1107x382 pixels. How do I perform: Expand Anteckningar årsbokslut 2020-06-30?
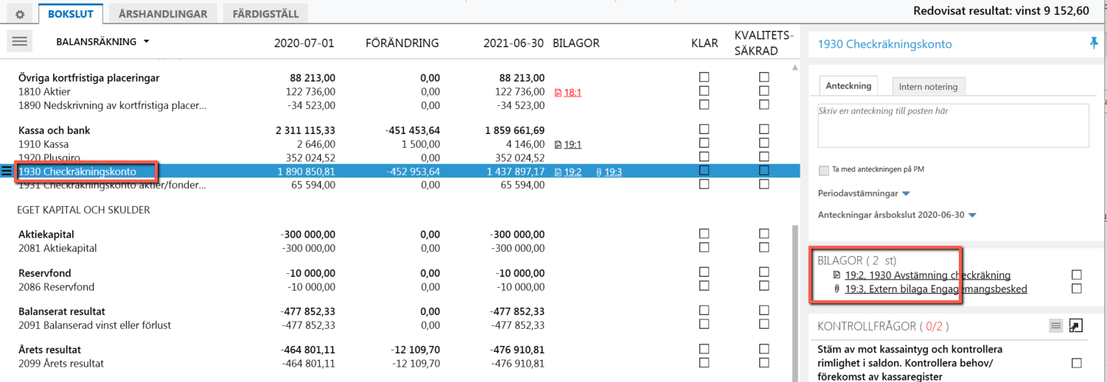click(x=897, y=215)
